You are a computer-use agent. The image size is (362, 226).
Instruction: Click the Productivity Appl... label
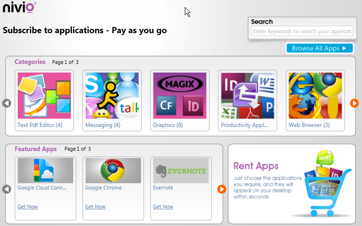click(x=244, y=125)
